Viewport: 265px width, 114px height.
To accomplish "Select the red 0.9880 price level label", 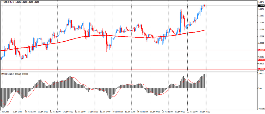I will [260, 69].
